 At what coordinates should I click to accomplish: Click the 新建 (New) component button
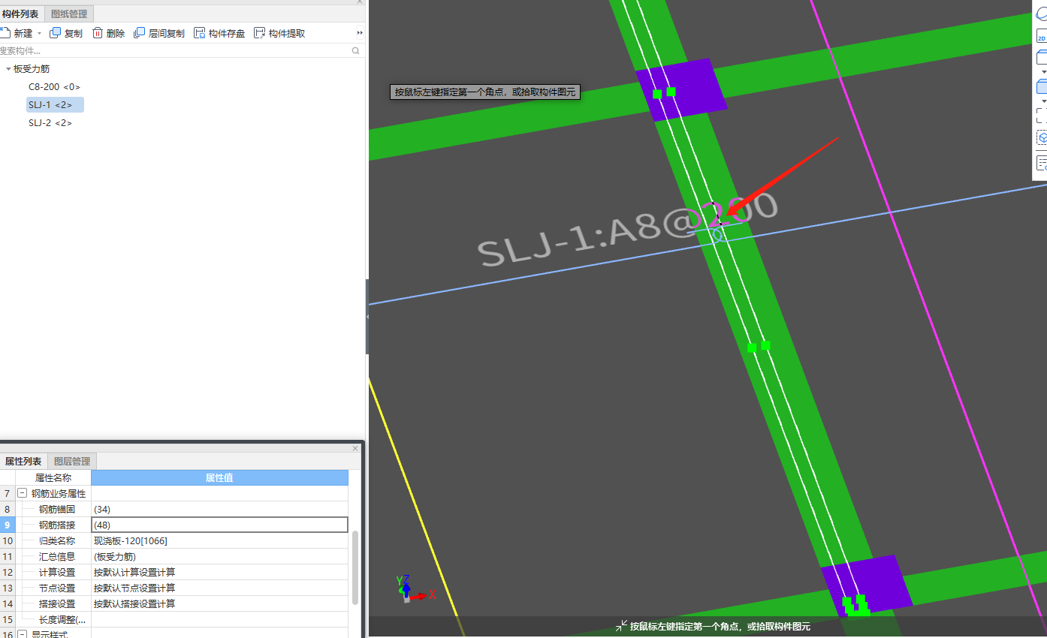[17, 33]
